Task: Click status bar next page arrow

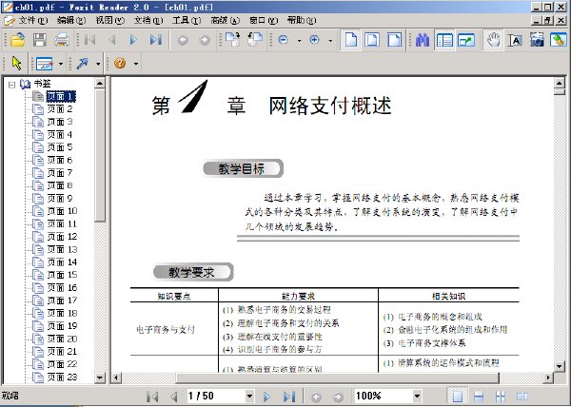Action: pyautogui.click(x=266, y=397)
